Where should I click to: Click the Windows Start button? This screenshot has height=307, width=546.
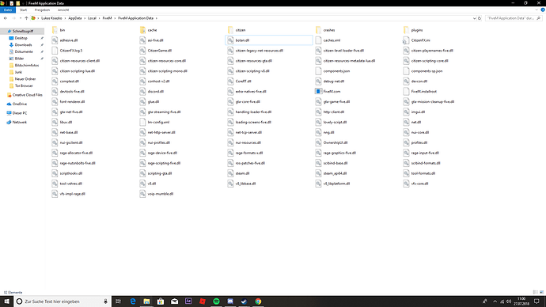[6, 301]
